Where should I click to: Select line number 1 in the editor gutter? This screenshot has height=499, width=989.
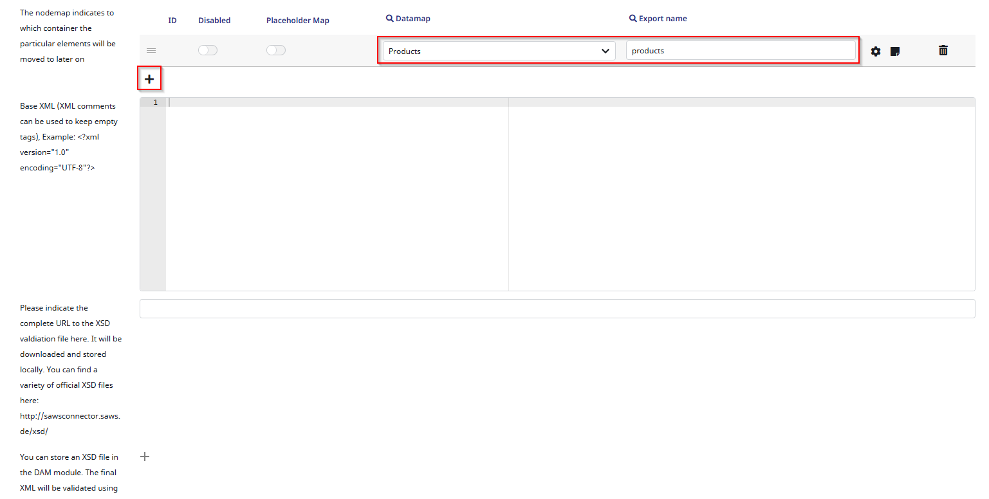pyautogui.click(x=154, y=103)
